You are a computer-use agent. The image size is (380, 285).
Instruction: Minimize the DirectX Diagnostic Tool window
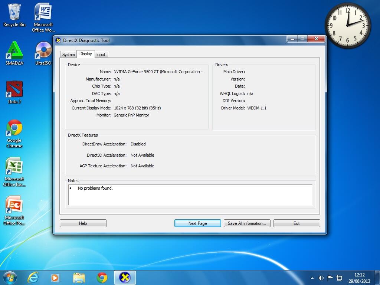click(292, 39)
